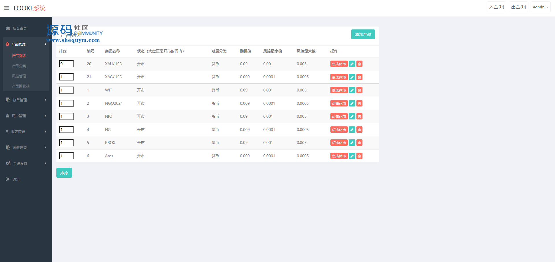Image resolution: width=555 pixels, height=262 pixels.
Task: Click the sort order input for XAU/USD
Action: [66, 64]
